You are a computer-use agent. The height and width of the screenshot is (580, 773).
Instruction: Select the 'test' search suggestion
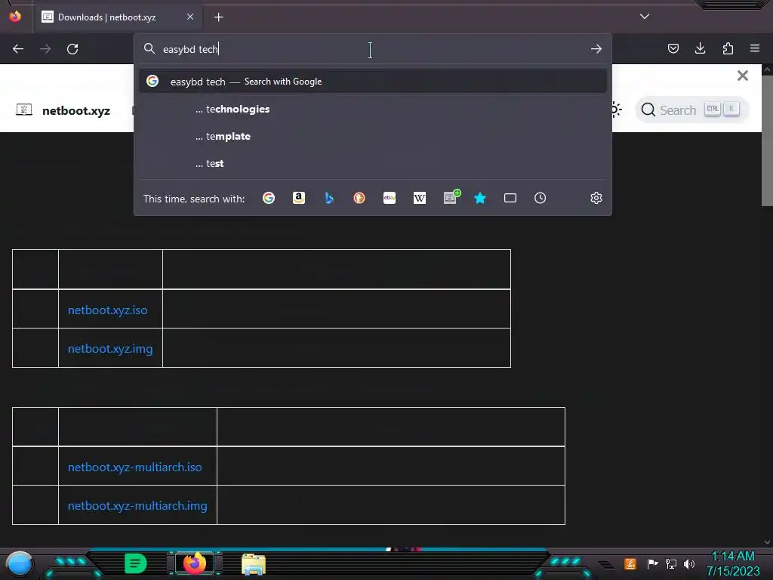[373, 163]
